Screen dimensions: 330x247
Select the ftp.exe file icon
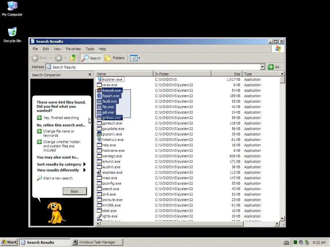point(99,107)
